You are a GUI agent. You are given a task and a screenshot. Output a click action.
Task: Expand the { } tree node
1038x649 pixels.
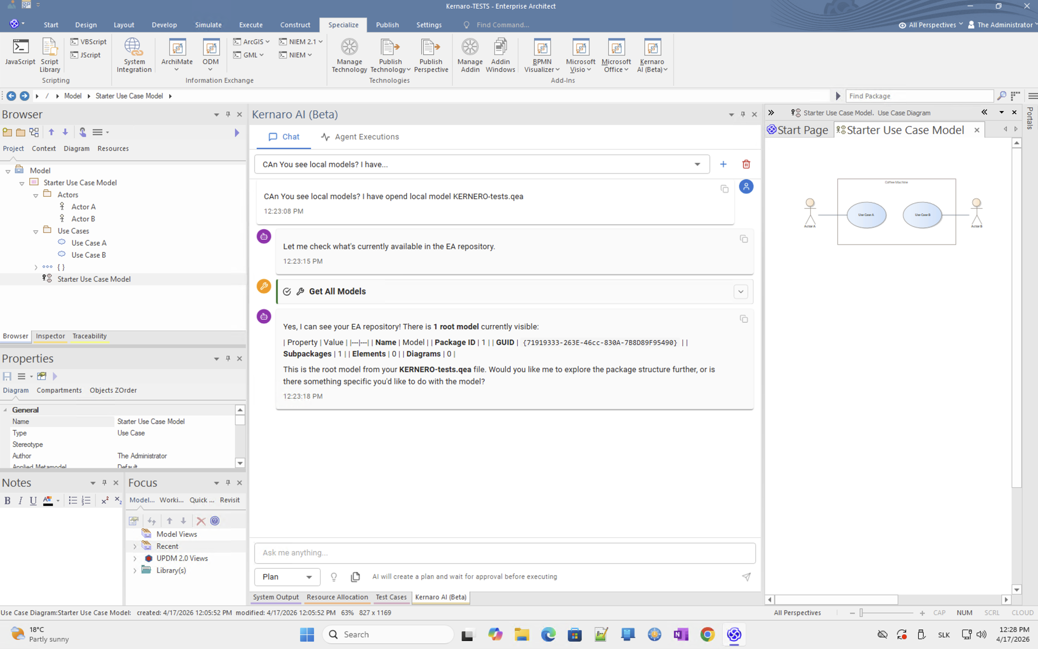36,267
